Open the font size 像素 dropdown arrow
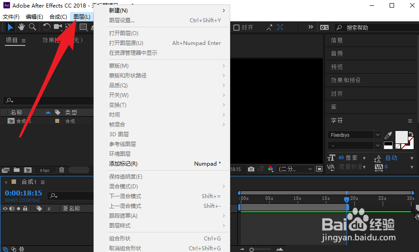Screen dimensions: 419x252 click(x=364, y=158)
